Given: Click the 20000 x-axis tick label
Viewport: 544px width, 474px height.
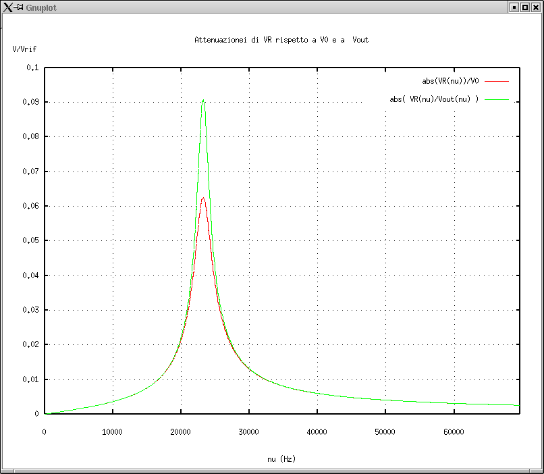Looking at the screenshot, I should coord(180,432).
